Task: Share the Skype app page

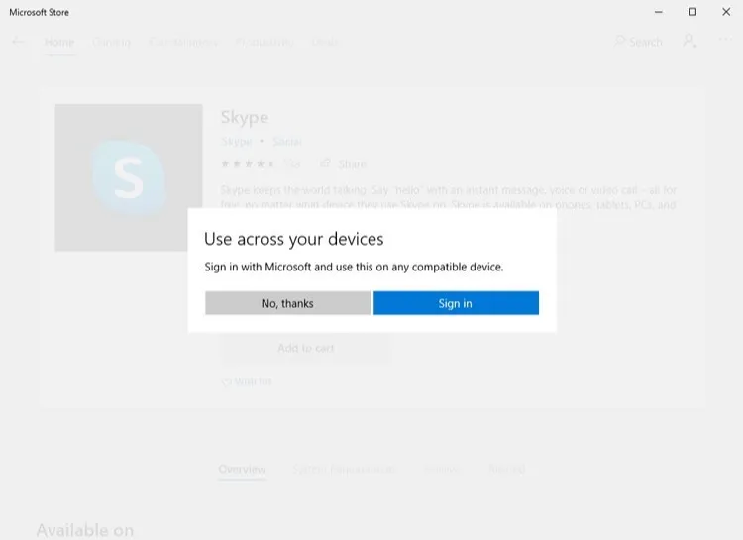Action: 344,164
